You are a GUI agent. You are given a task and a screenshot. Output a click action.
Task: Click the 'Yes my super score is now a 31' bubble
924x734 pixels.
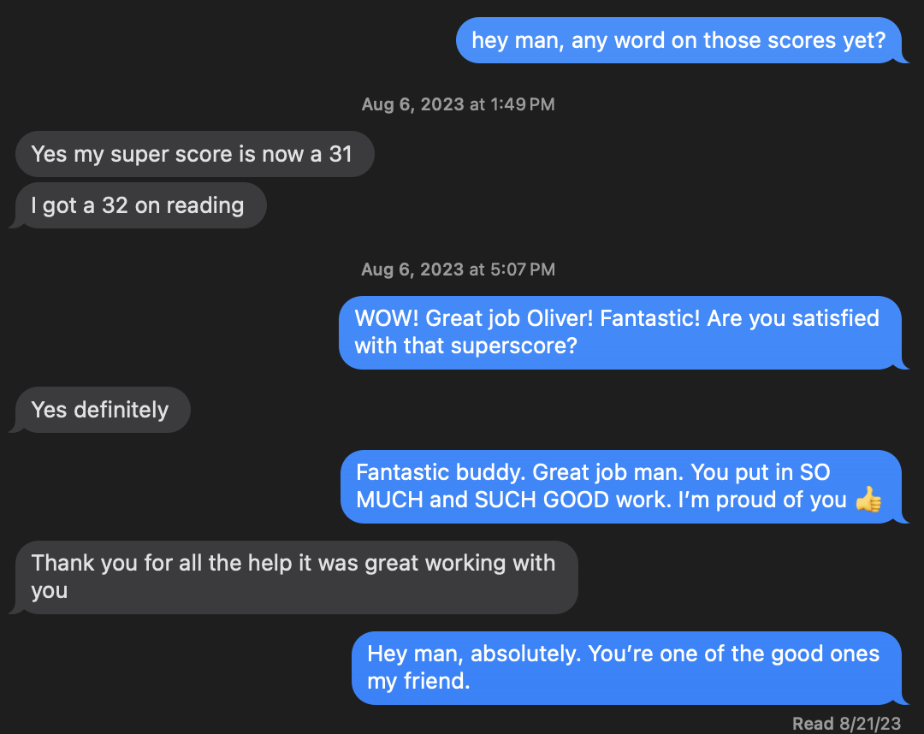coord(194,154)
